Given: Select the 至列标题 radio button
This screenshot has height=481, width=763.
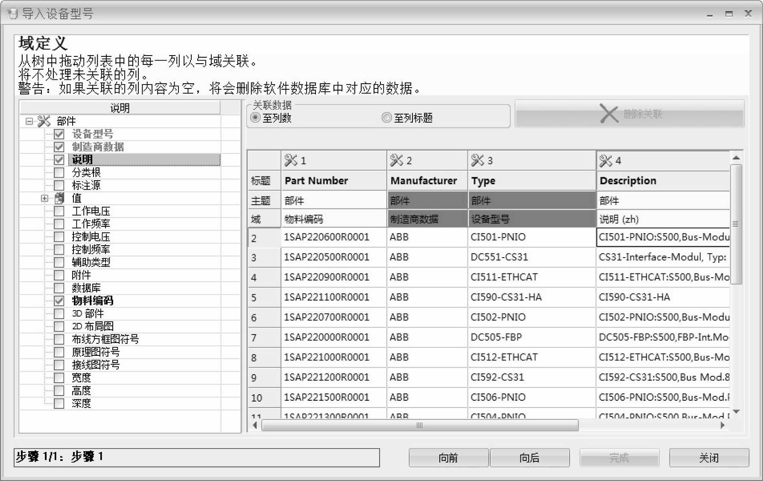Looking at the screenshot, I should 386,117.
